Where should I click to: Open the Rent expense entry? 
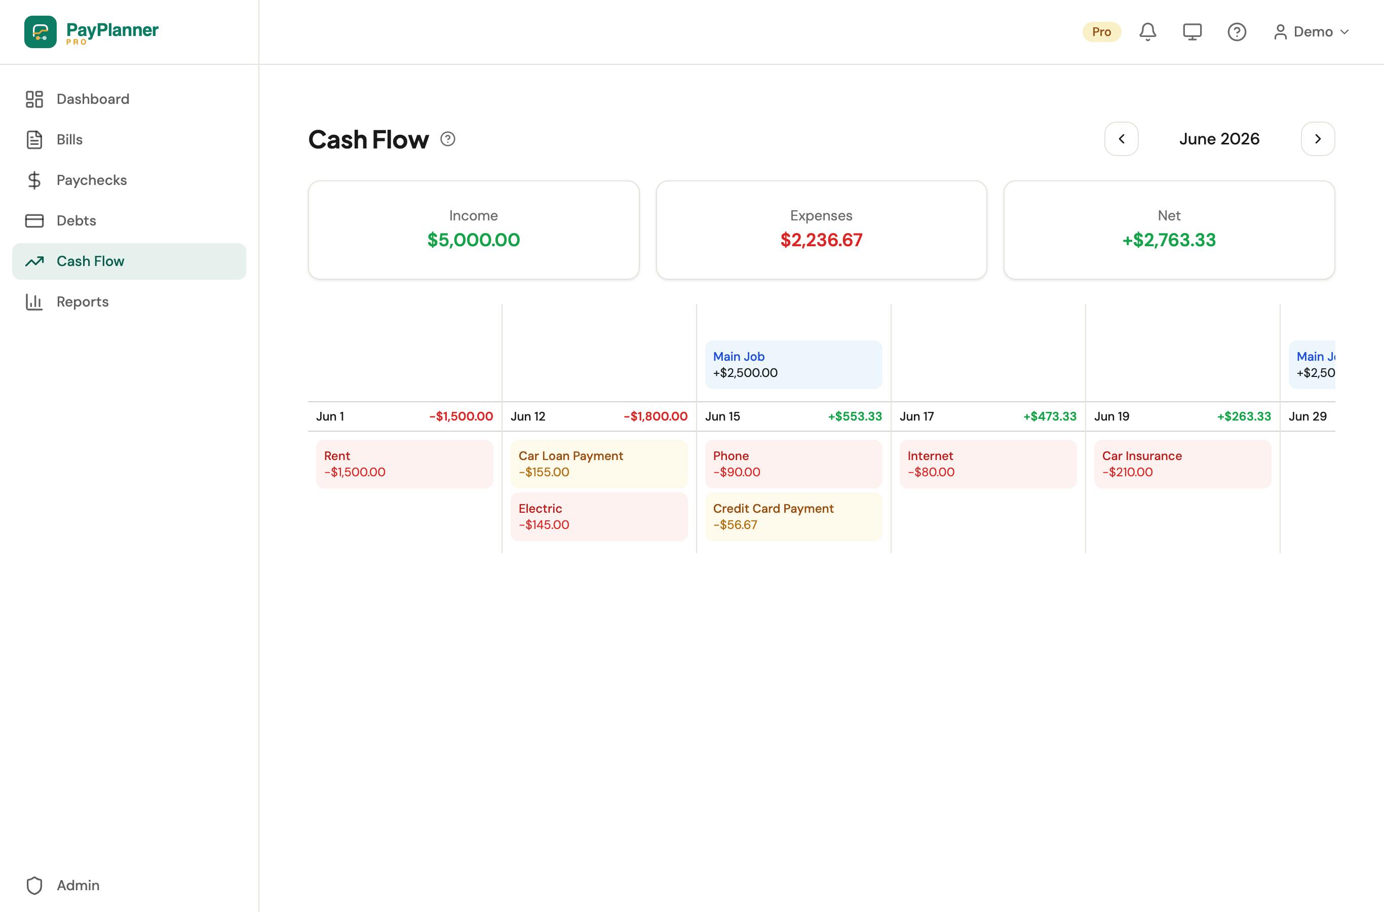[x=405, y=464]
